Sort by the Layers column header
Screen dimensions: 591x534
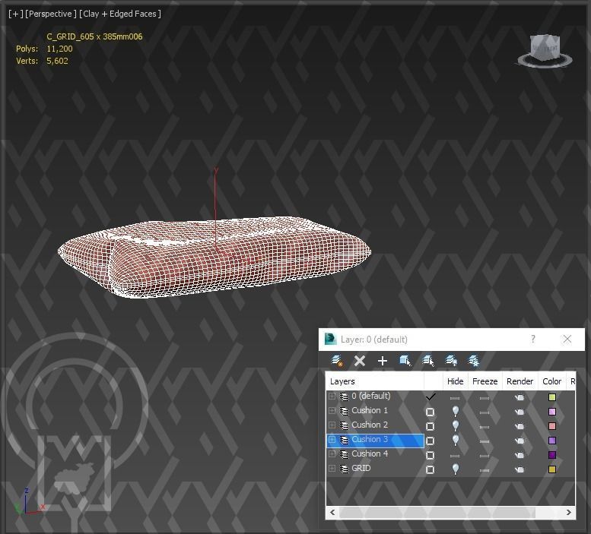pos(375,381)
